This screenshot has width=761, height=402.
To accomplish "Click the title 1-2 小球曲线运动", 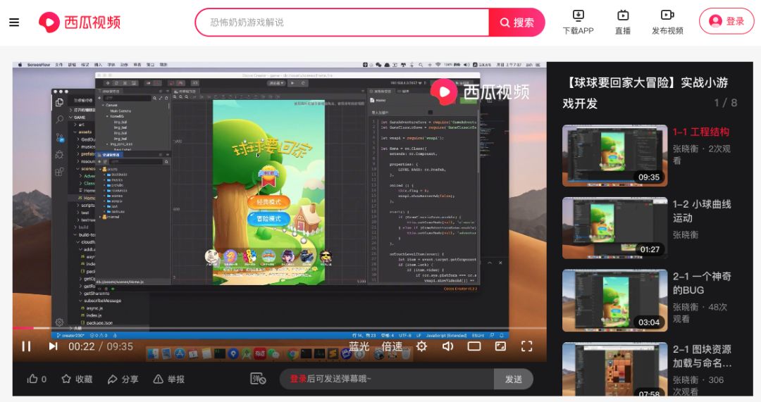I will tap(702, 211).
